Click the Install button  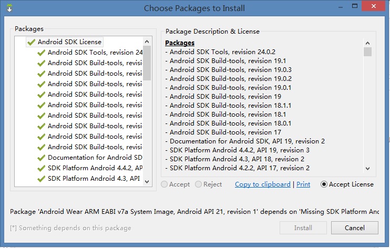click(303, 228)
